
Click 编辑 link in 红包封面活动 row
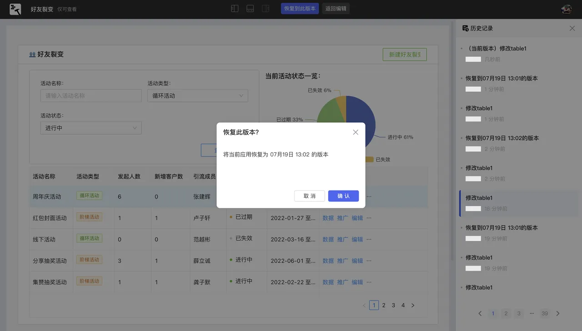tap(357, 218)
